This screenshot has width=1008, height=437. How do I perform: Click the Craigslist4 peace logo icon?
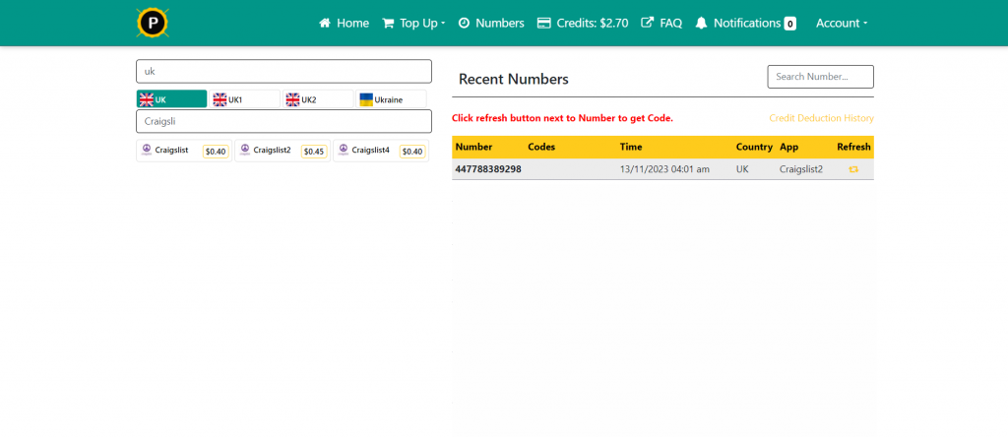click(343, 149)
